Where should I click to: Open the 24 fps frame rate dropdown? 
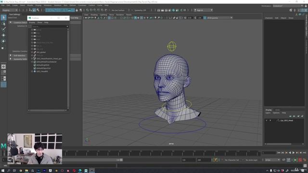[x=272, y=160]
